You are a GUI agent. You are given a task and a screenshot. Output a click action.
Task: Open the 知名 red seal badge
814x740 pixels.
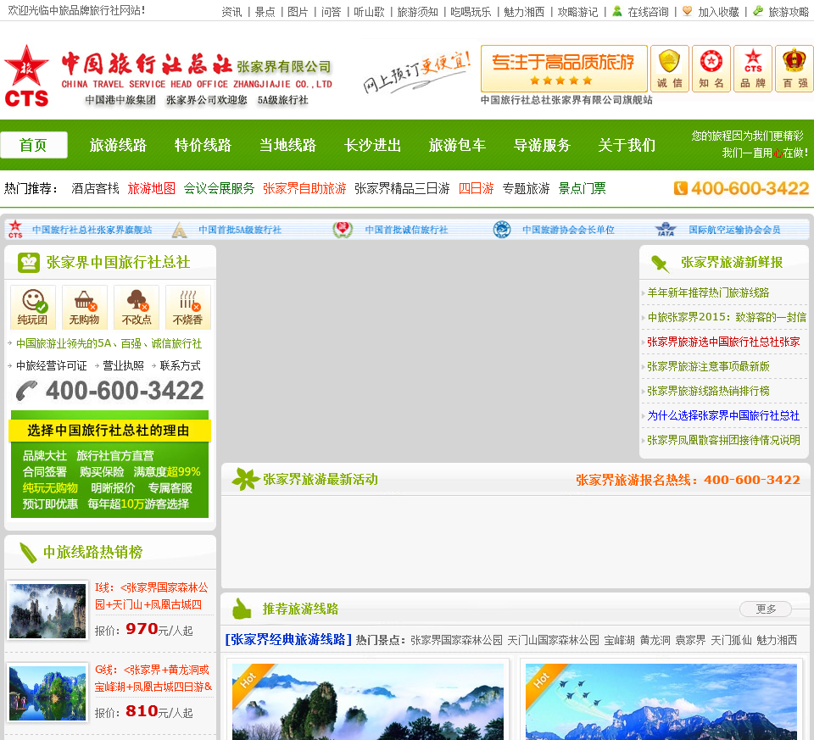(711, 69)
